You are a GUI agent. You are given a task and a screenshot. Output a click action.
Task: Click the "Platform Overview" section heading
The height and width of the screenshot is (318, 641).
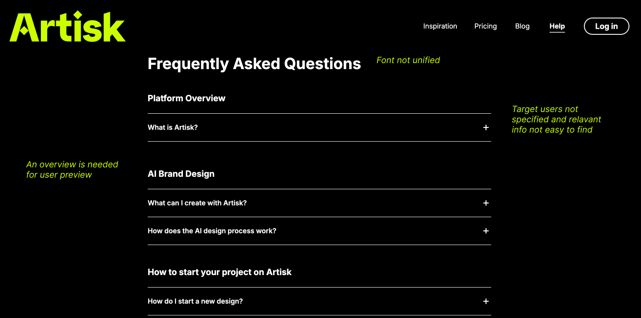(186, 98)
